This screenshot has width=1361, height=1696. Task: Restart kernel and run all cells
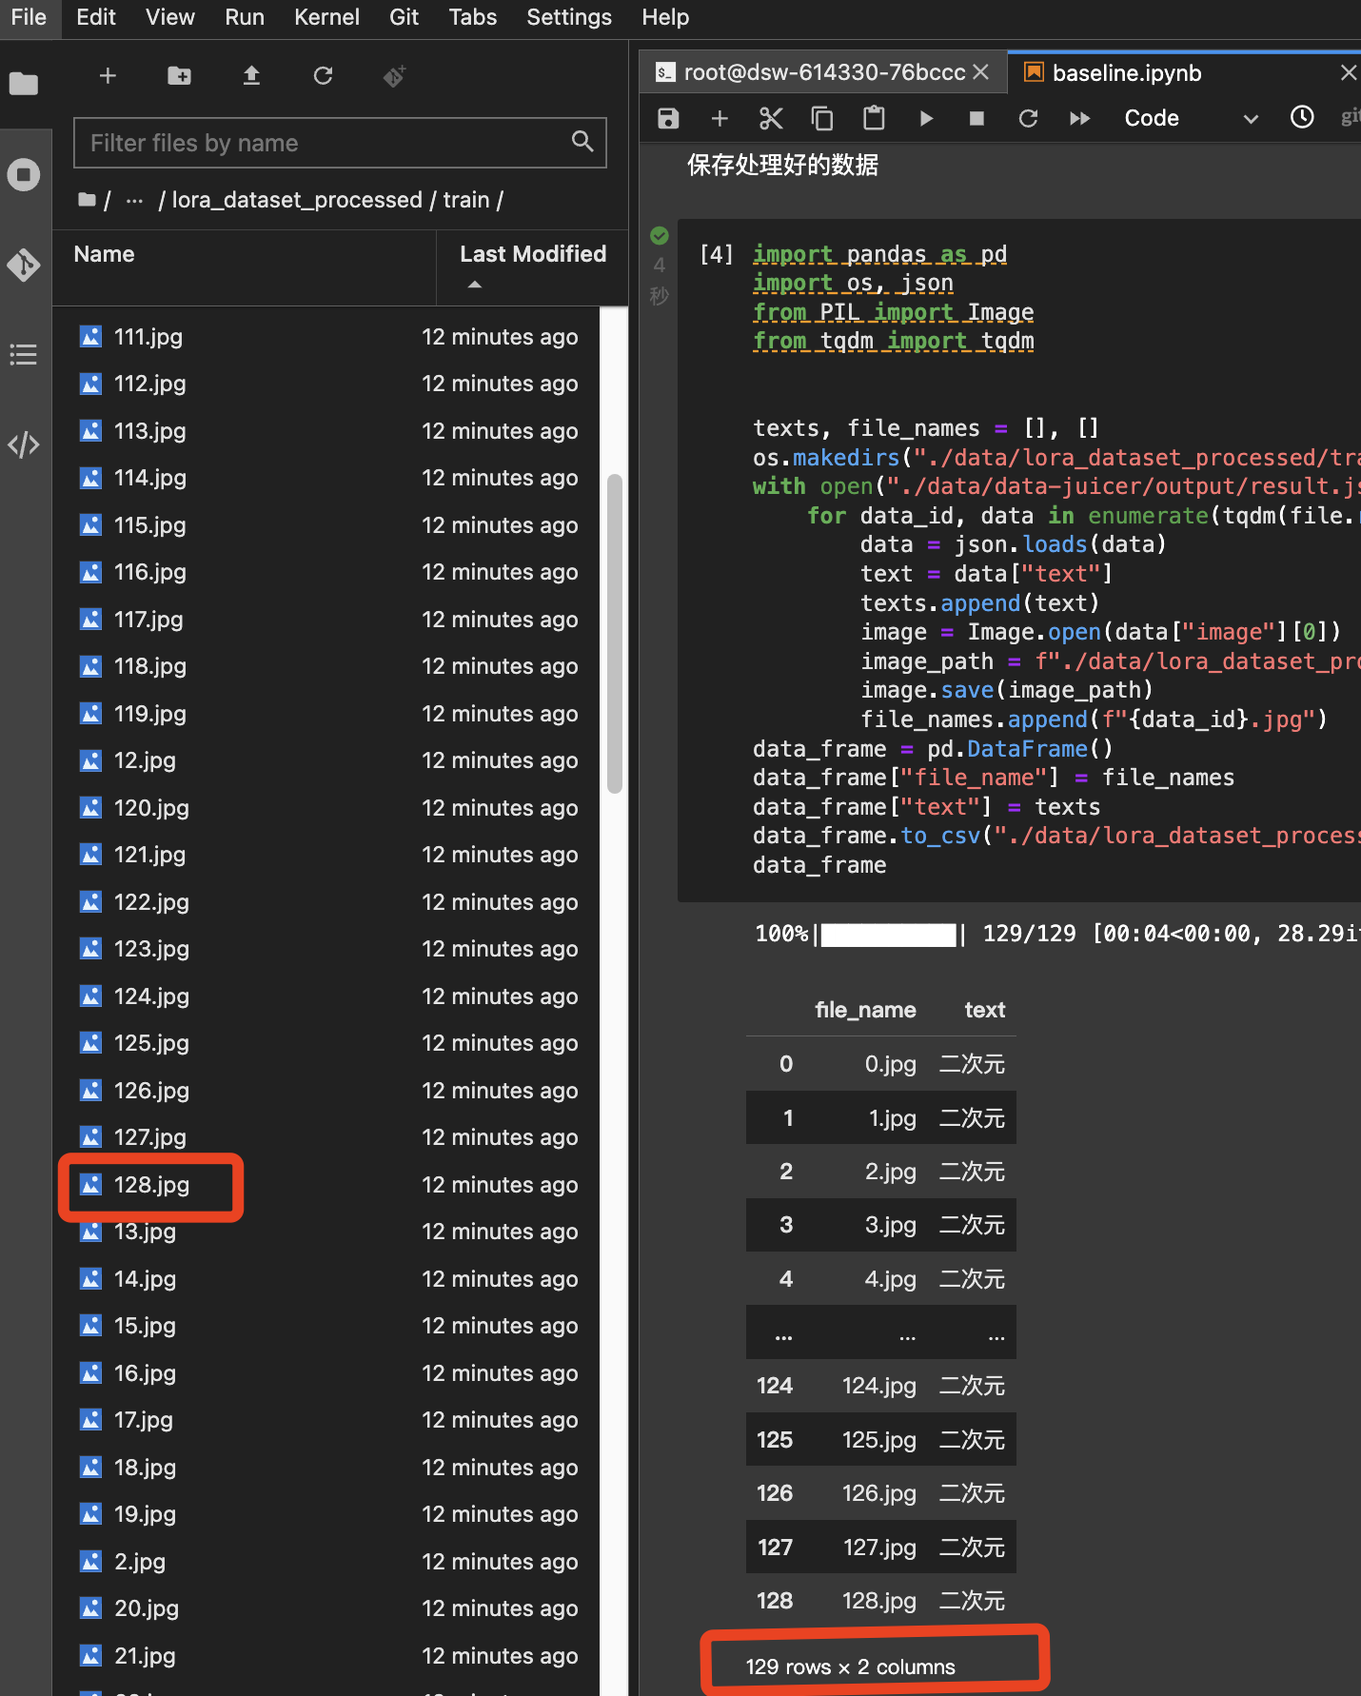tap(1079, 118)
